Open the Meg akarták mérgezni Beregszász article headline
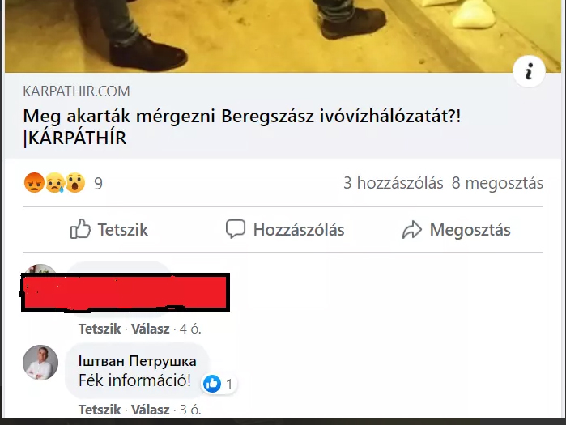The width and height of the screenshot is (566, 425). click(x=242, y=127)
